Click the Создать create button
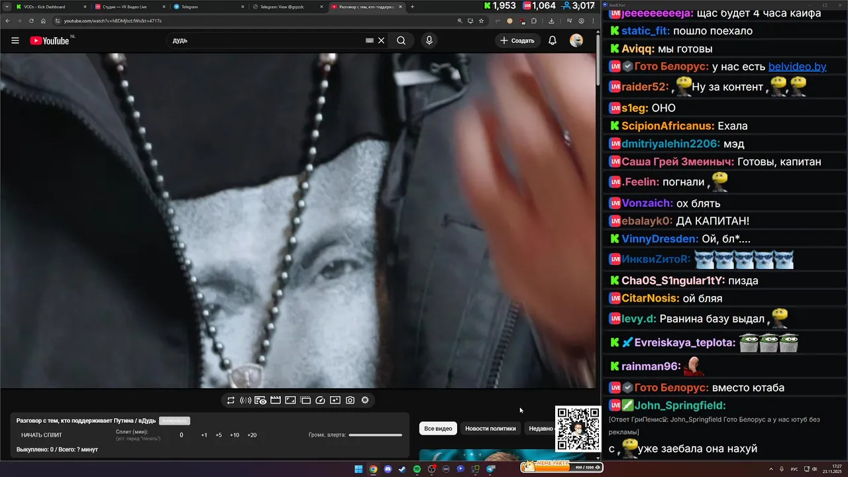Viewport: 848px width, 477px height. click(517, 40)
